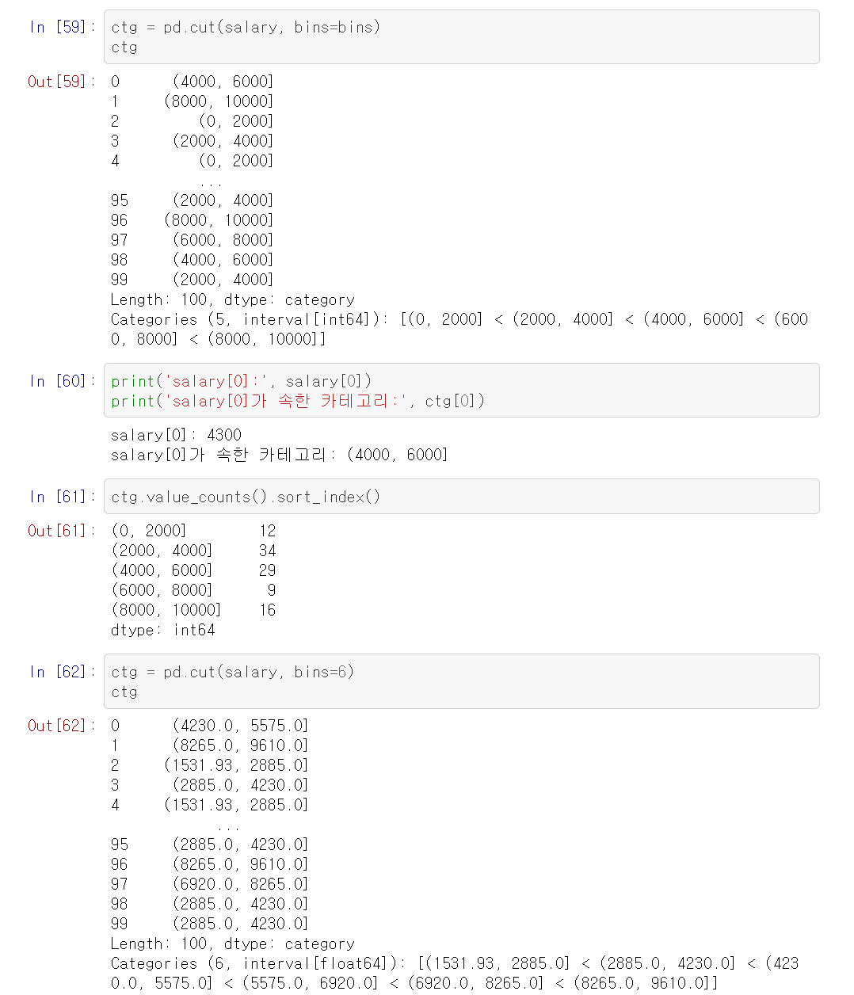Click the code cell In [62] input area
The height and width of the screenshot is (995, 854).
point(461,681)
